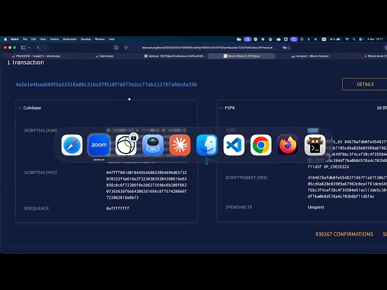Click the scriptSig hex value block
This screenshot has height=290, width=387.
tap(146, 185)
